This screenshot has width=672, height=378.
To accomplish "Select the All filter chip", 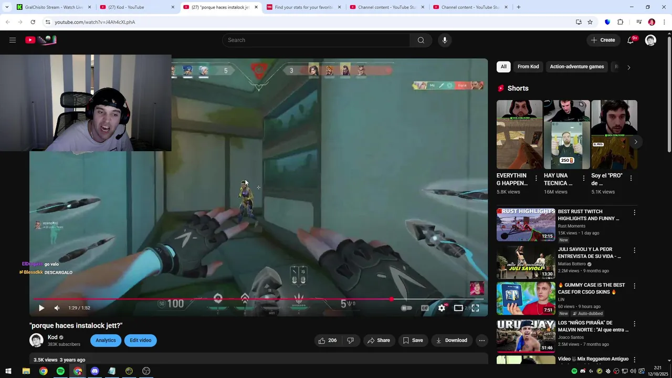I will pos(503,67).
